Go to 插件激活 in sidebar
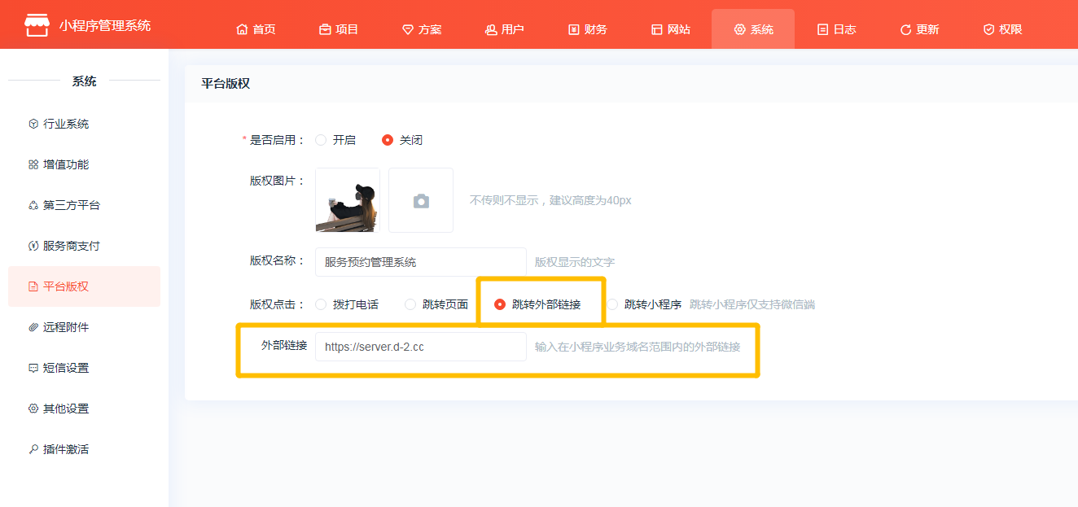The width and height of the screenshot is (1078, 507). click(x=84, y=449)
